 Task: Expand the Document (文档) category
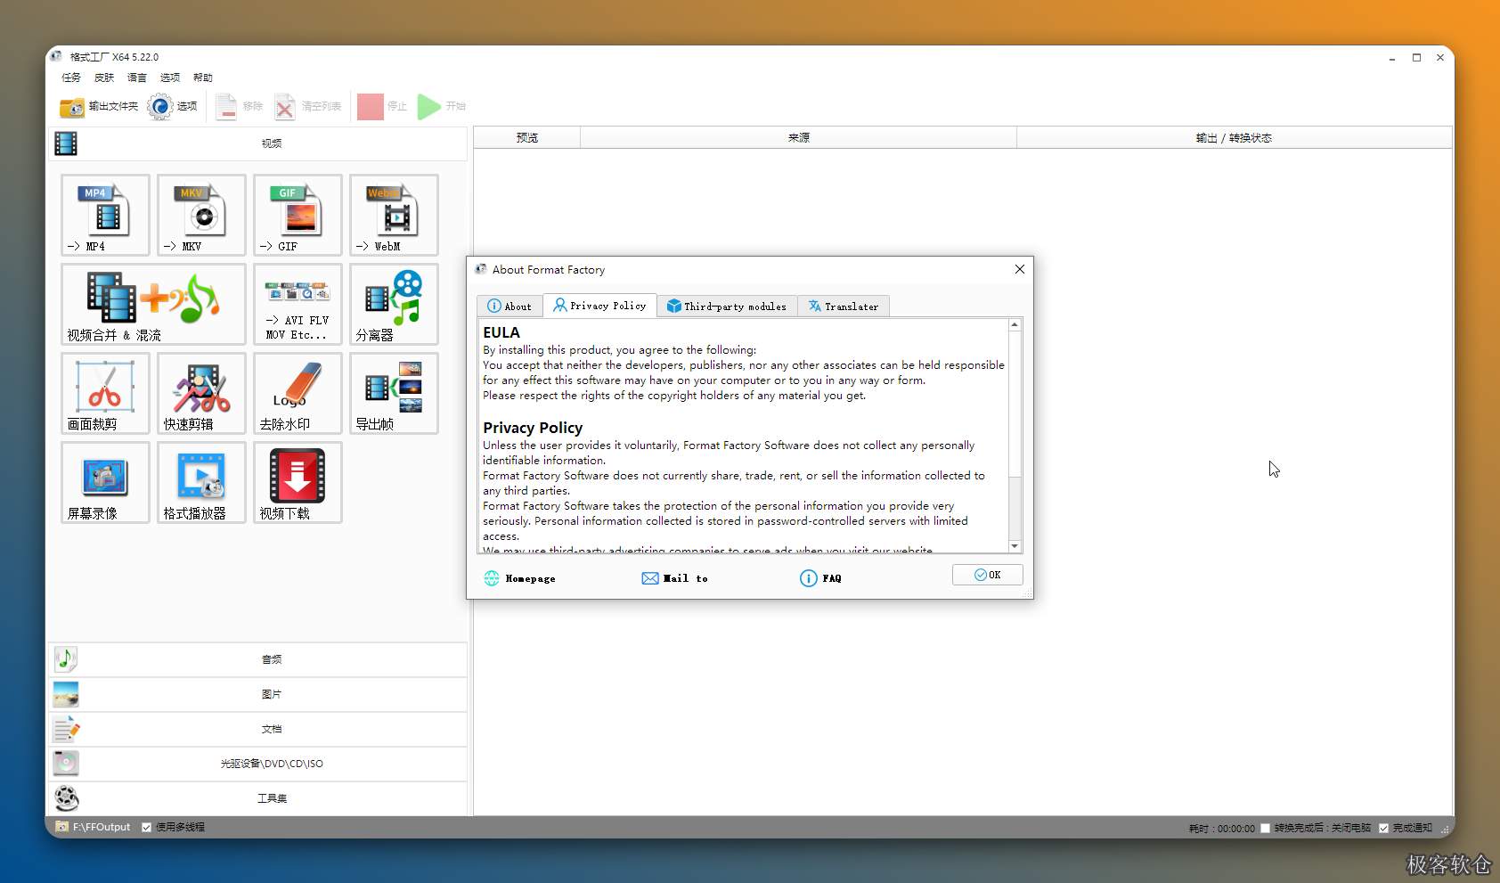pyautogui.click(x=257, y=729)
